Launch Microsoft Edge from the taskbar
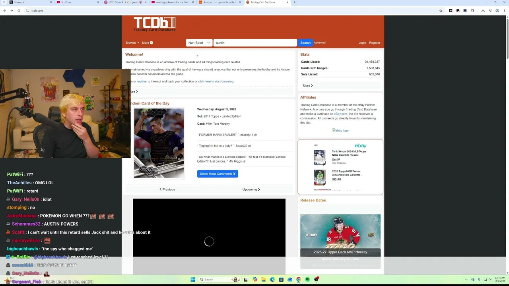 272,279
